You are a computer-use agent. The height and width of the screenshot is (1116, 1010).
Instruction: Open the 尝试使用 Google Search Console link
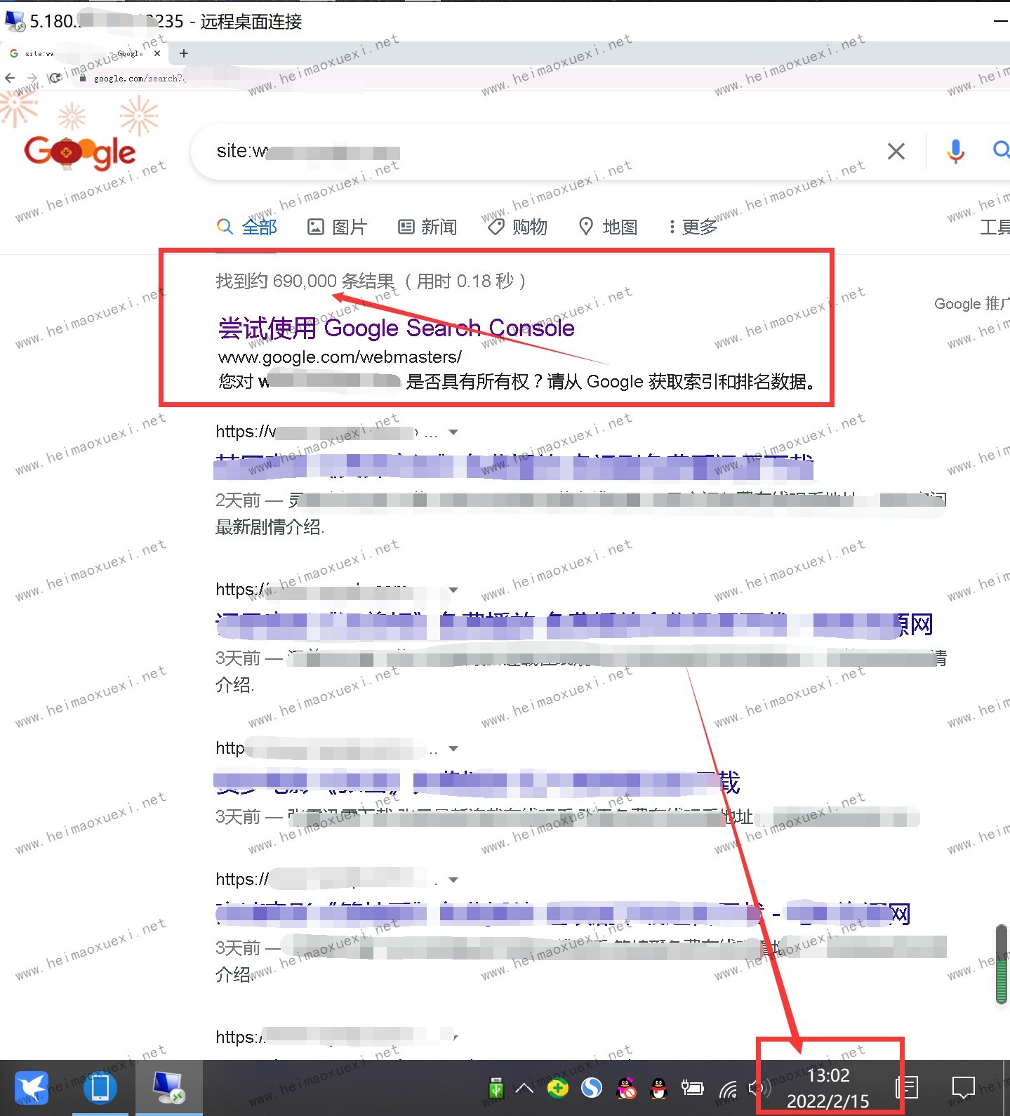(397, 328)
